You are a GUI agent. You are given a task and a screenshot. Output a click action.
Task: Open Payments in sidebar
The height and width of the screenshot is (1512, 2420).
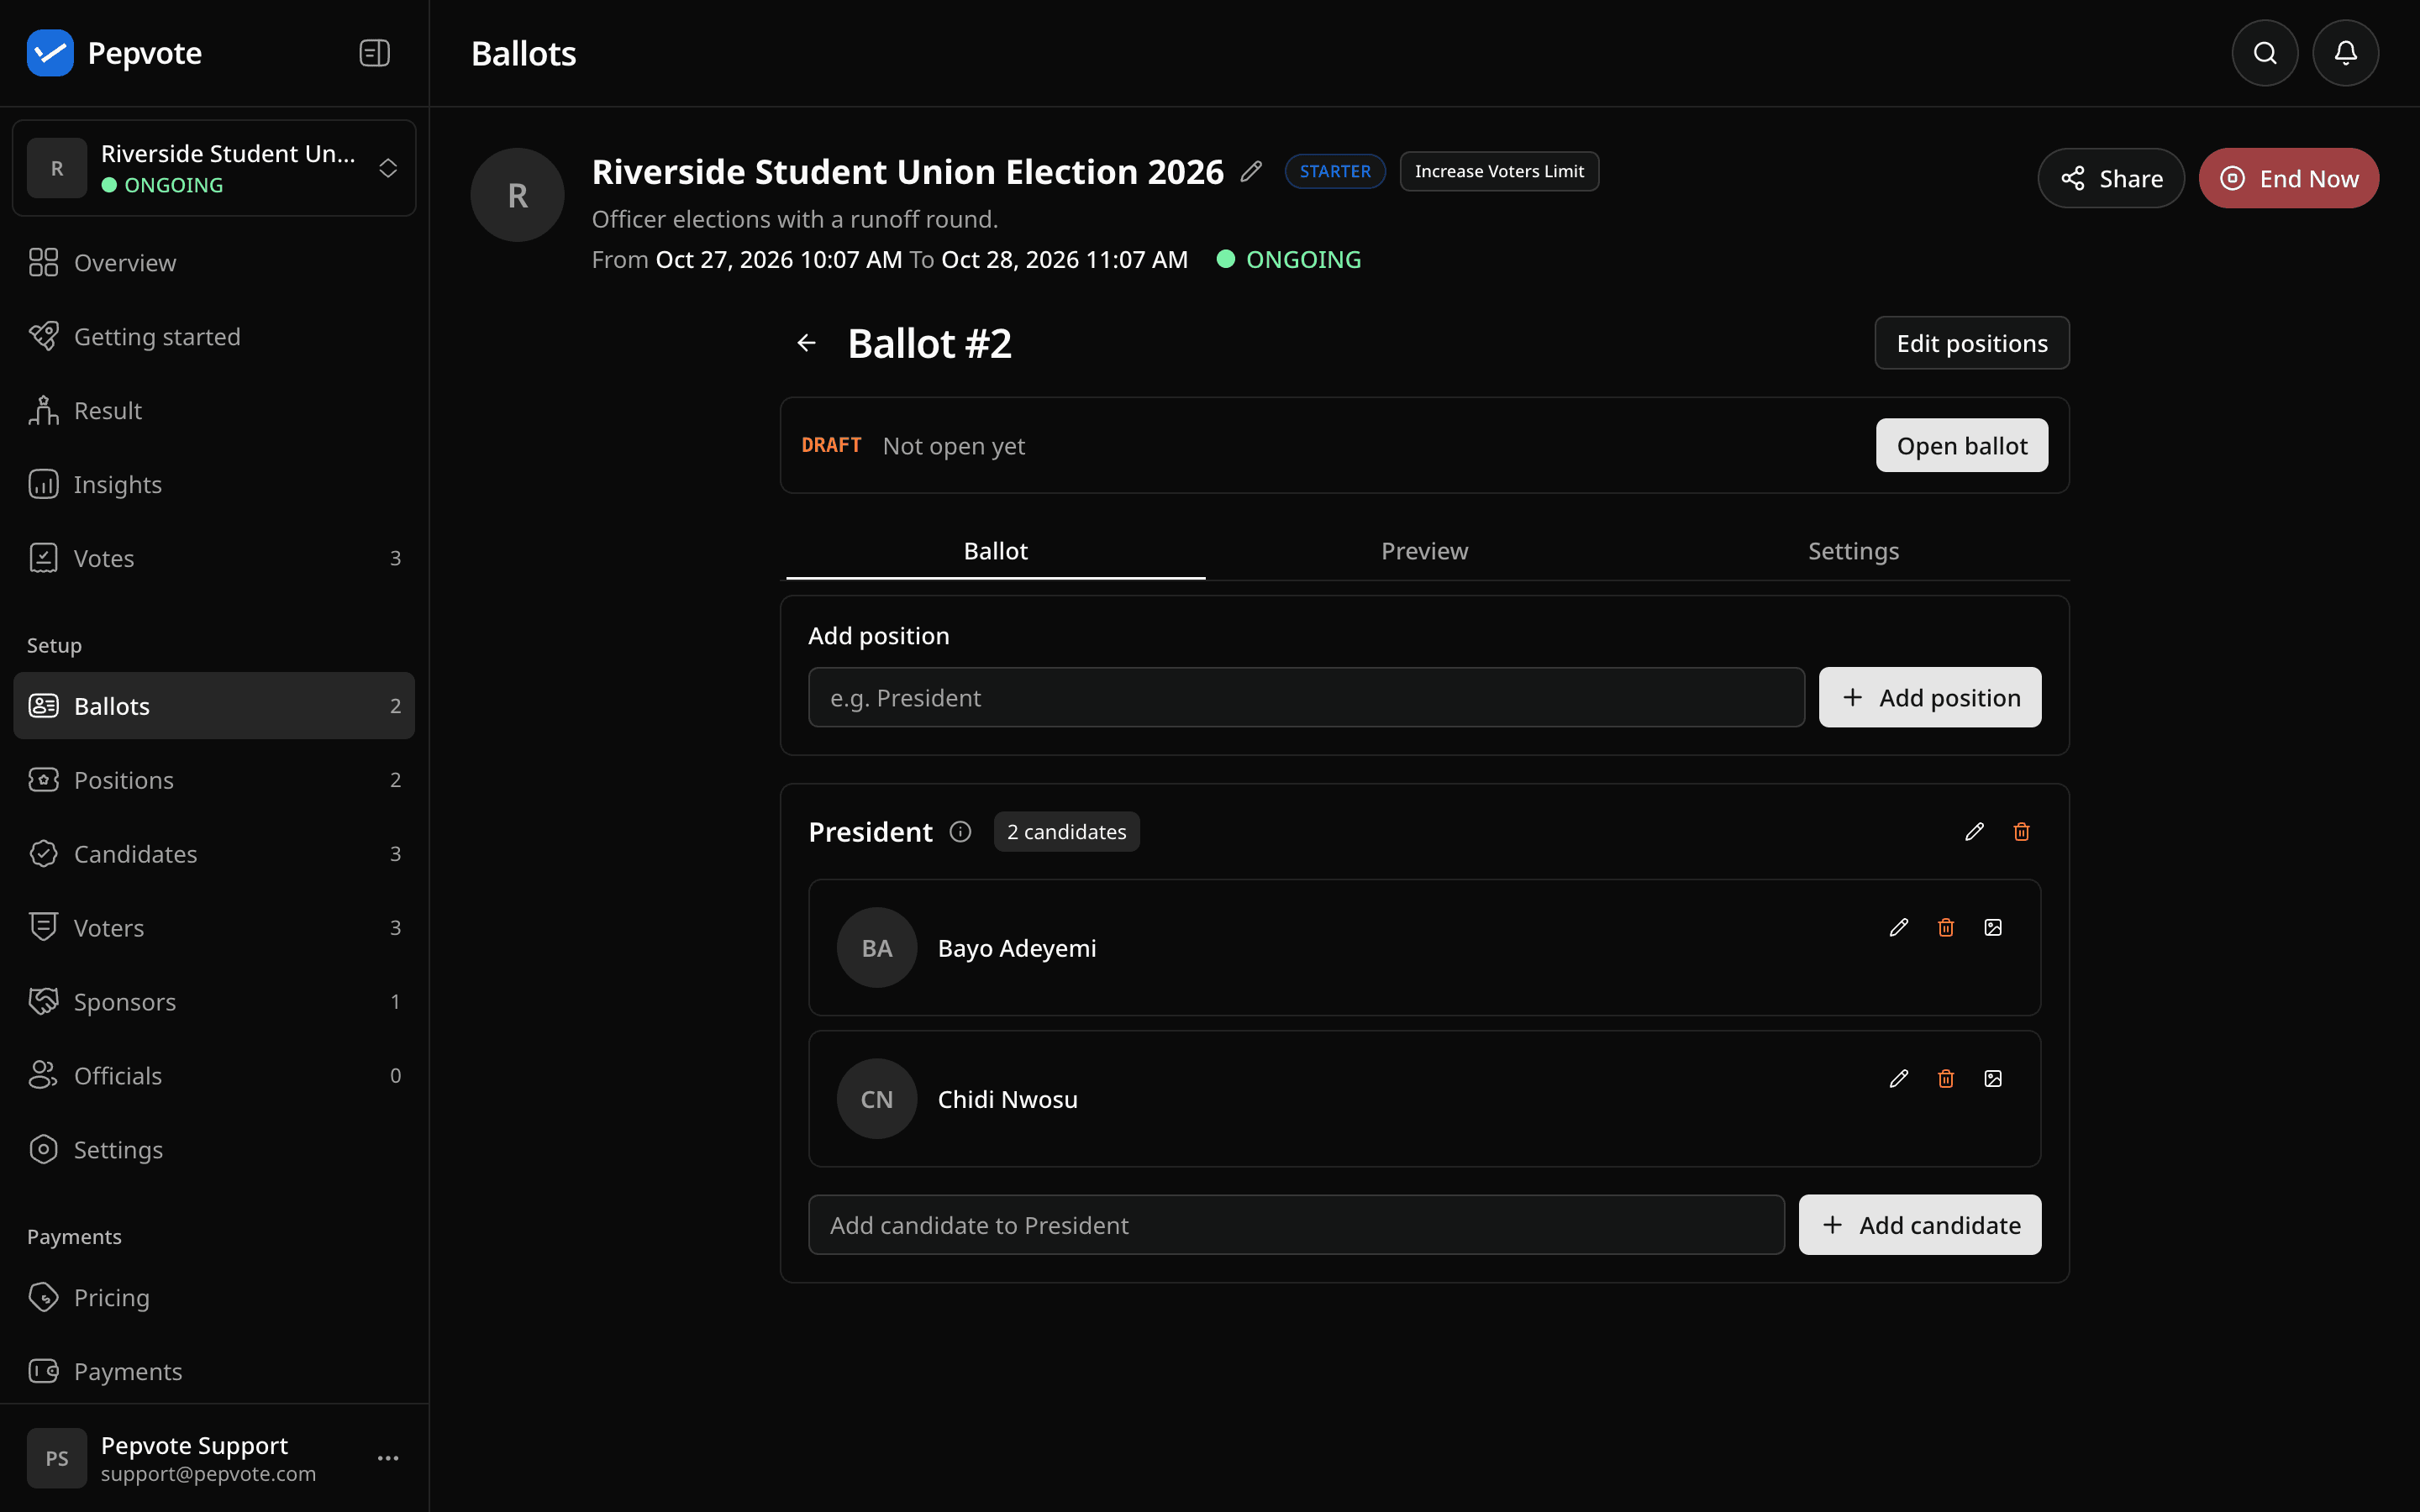tap(214, 1372)
